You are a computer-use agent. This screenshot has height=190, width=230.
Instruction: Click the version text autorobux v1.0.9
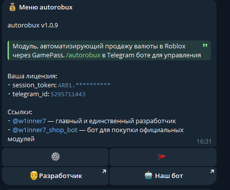(x=32, y=25)
